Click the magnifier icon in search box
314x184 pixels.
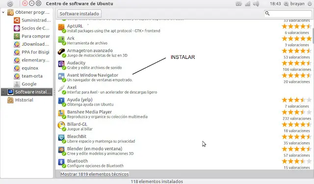click(267, 13)
